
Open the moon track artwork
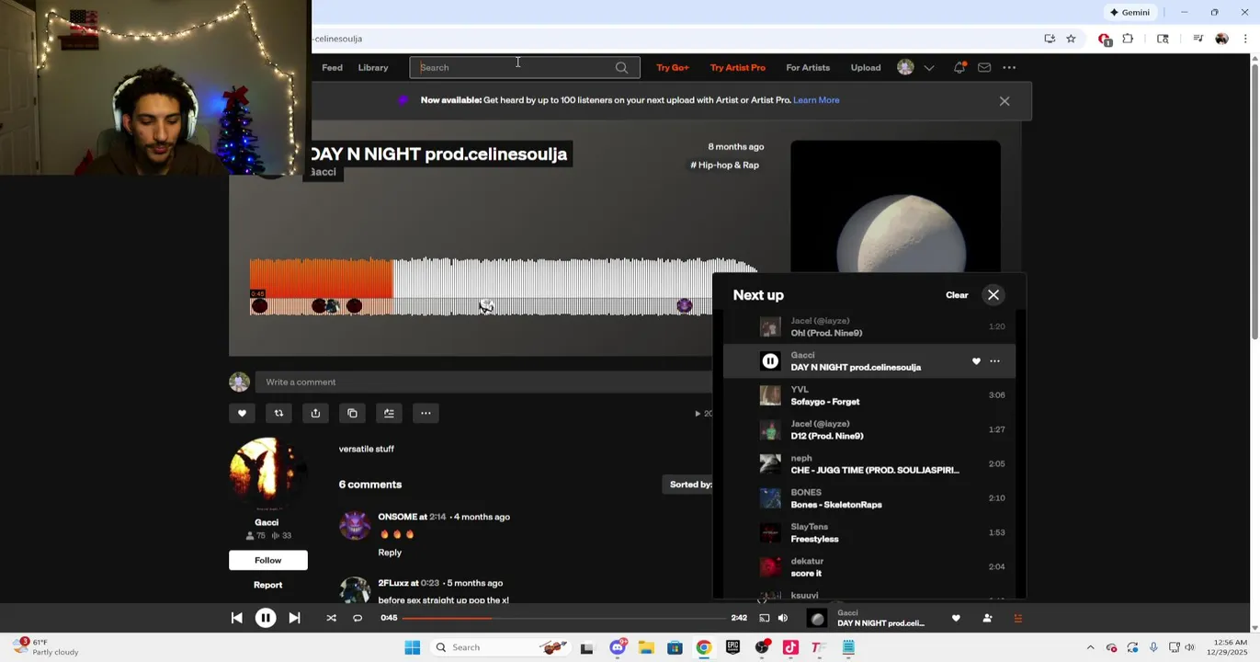(x=895, y=207)
